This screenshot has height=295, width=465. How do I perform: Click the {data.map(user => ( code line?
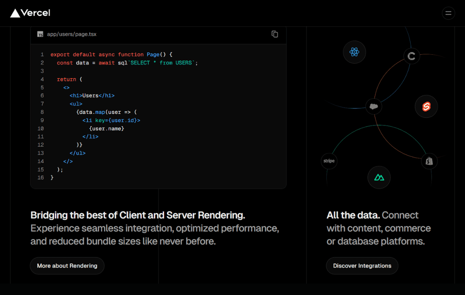click(x=107, y=112)
